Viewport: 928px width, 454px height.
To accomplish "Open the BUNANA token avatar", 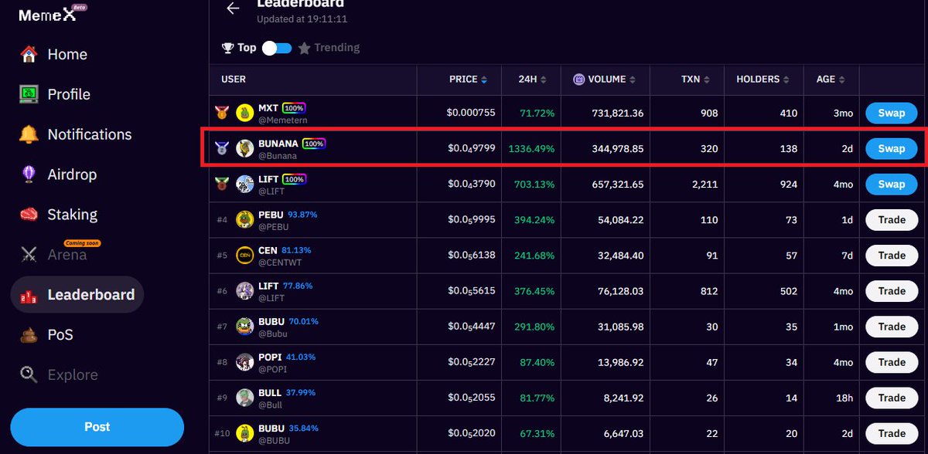I will (x=245, y=148).
